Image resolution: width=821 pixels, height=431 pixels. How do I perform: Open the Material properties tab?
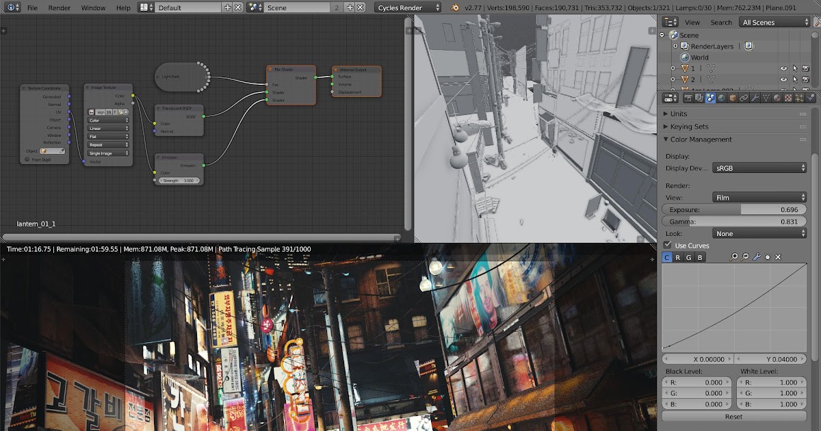tap(777, 98)
